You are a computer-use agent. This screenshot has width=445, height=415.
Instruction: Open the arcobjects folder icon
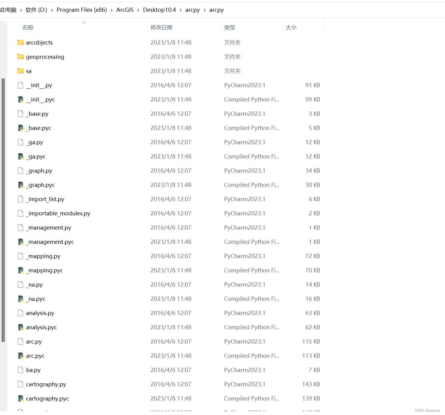click(x=21, y=42)
